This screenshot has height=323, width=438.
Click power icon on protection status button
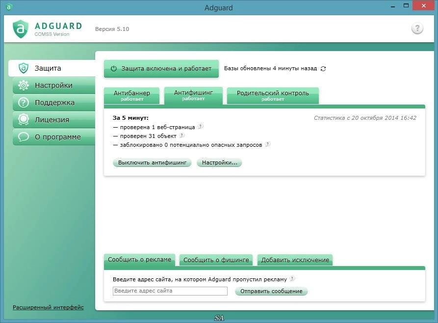tap(114, 69)
